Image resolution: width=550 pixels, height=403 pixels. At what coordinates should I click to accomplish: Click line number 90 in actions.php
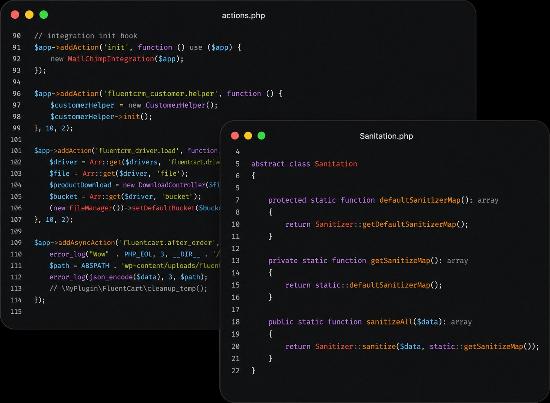click(x=17, y=36)
